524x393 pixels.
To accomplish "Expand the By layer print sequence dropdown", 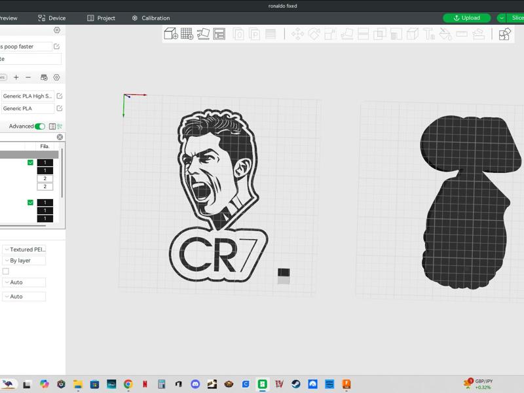I will coord(24,261).
